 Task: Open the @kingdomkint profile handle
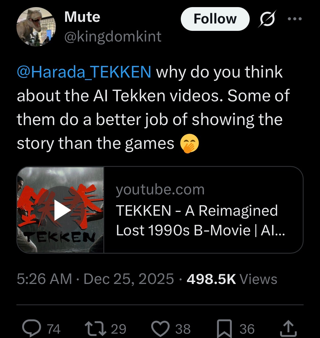click(x=113, y=37)
